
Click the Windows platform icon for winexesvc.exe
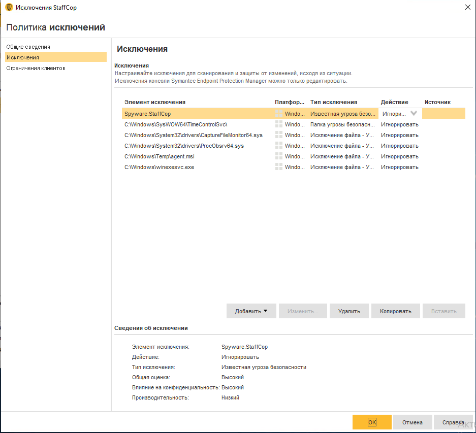(278, 166)
